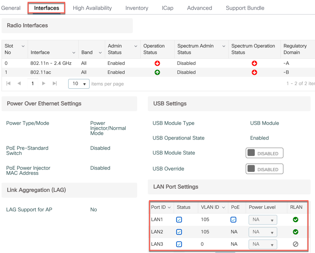
Task: Click spectrum operation status icon for 802.11n row
Action: 254,63
